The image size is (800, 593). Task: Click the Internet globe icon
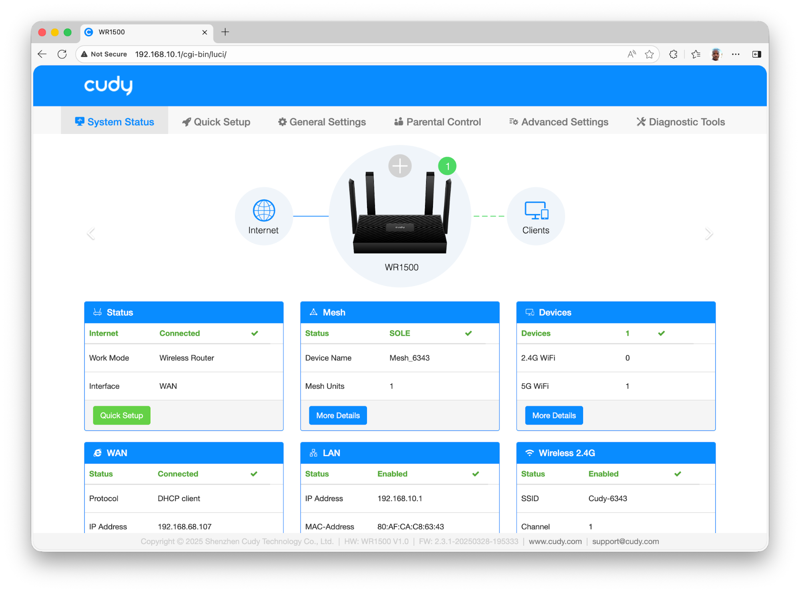264,210
